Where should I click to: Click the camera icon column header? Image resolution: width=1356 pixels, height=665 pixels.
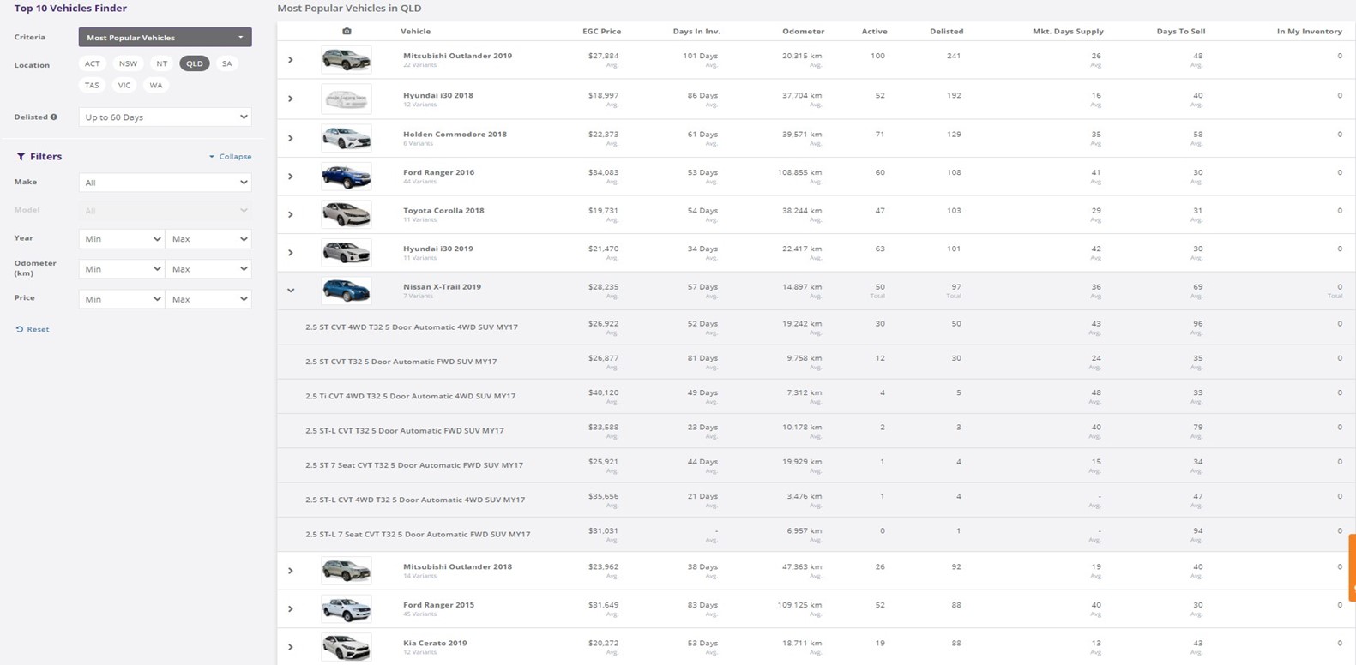tap(347, 31)
